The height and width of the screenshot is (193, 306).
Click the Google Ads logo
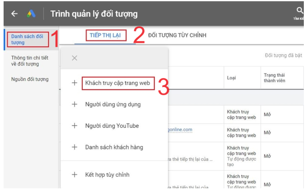[x=31, y=14]
